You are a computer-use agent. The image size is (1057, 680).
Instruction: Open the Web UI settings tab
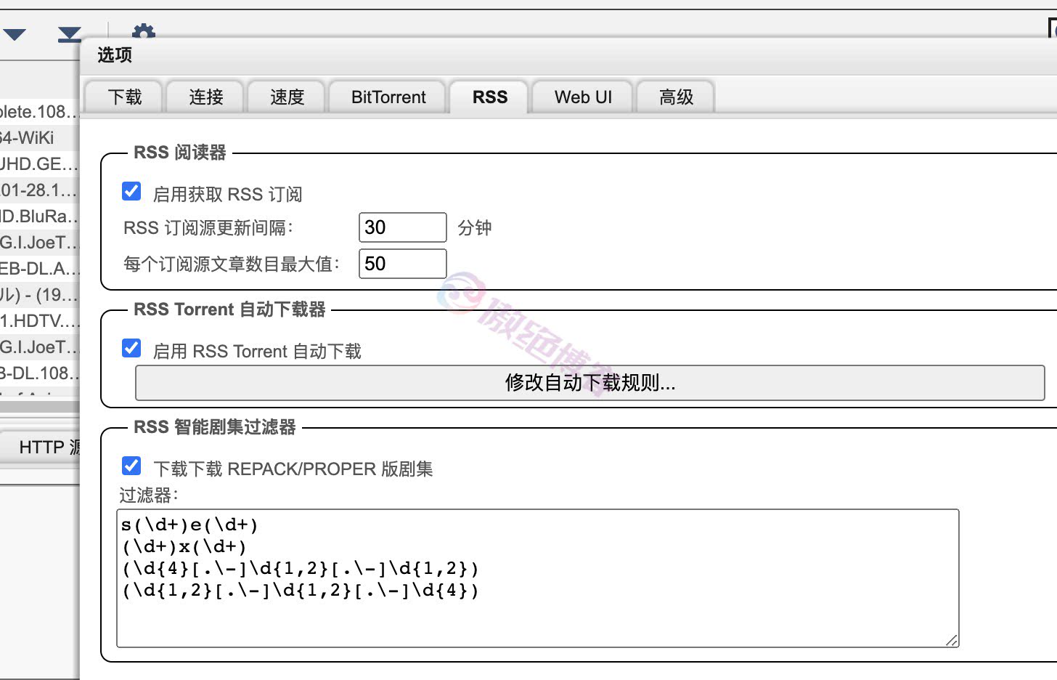tap(581, 97)
